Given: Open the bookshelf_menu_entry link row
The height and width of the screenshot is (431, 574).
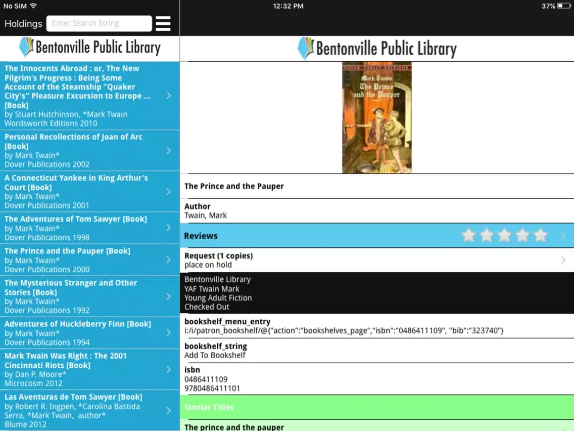Looking at the screenshot, I should [x=377, y=326].
